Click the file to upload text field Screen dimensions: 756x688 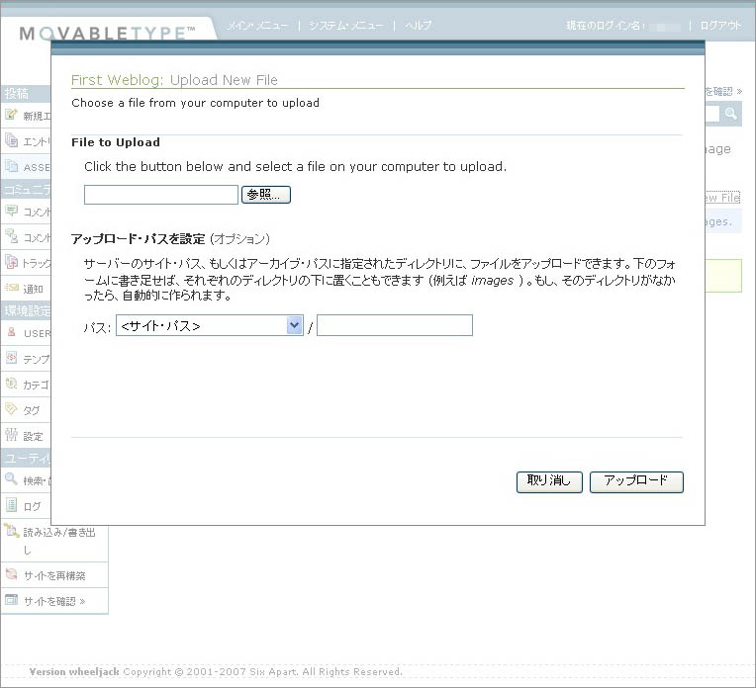click(161, 195)
